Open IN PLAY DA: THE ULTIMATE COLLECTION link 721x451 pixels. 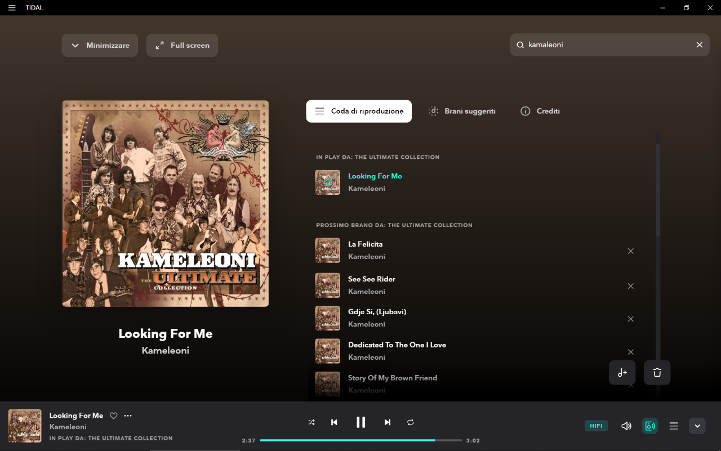pyautogui.click(x=111, y=438)
